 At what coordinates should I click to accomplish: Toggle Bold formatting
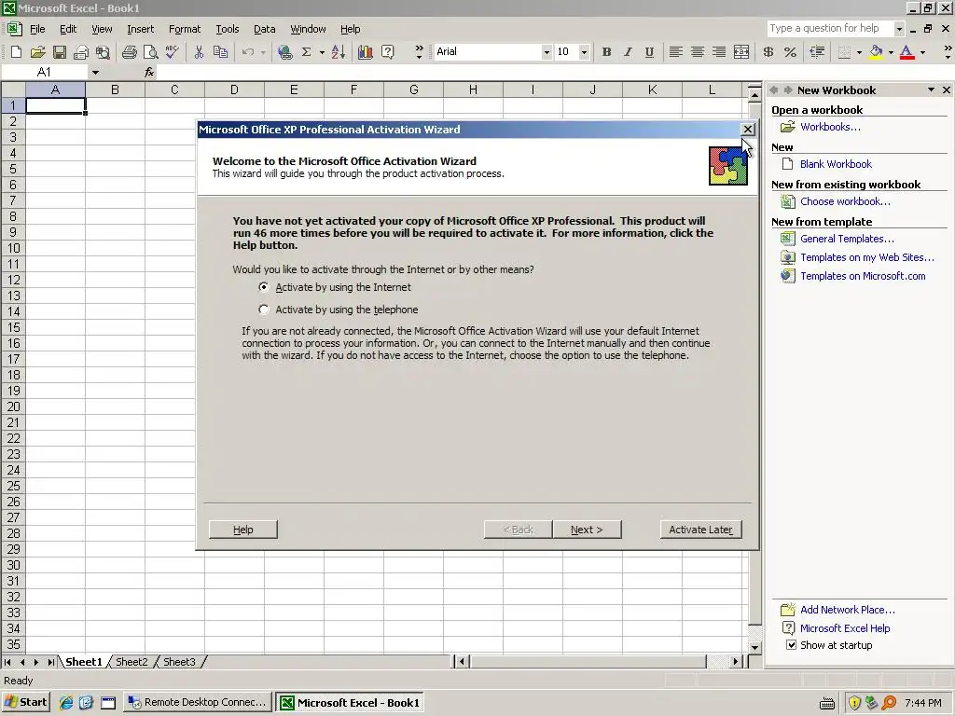pyautogui.click(x=606, y=52)
